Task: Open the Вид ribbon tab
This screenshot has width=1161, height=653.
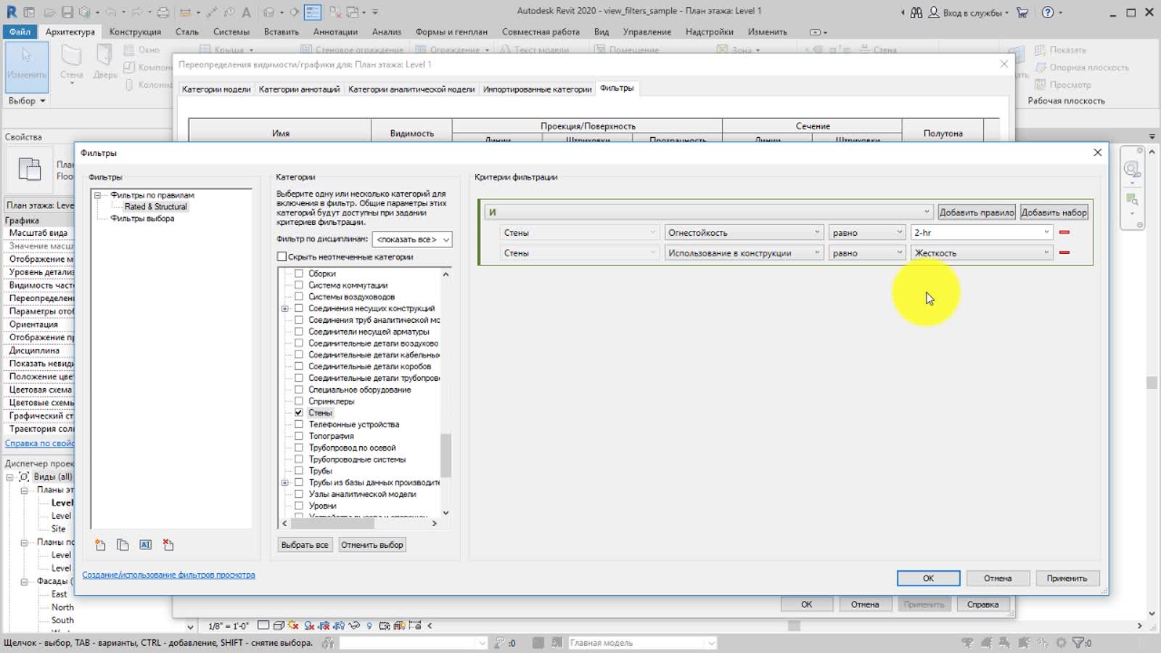Action: click(602, 32)
